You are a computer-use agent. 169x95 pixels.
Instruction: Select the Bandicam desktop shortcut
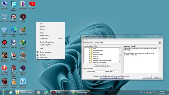[4, 44]
